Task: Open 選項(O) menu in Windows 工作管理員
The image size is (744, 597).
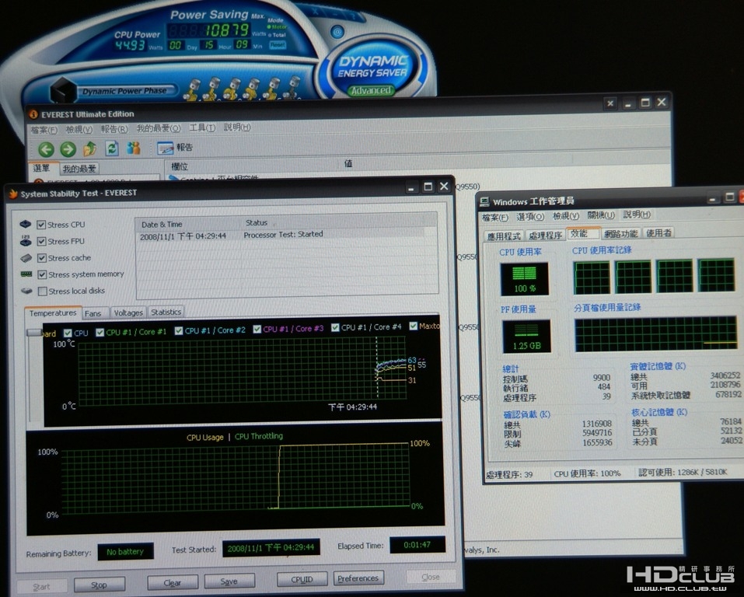Action: 530,216
